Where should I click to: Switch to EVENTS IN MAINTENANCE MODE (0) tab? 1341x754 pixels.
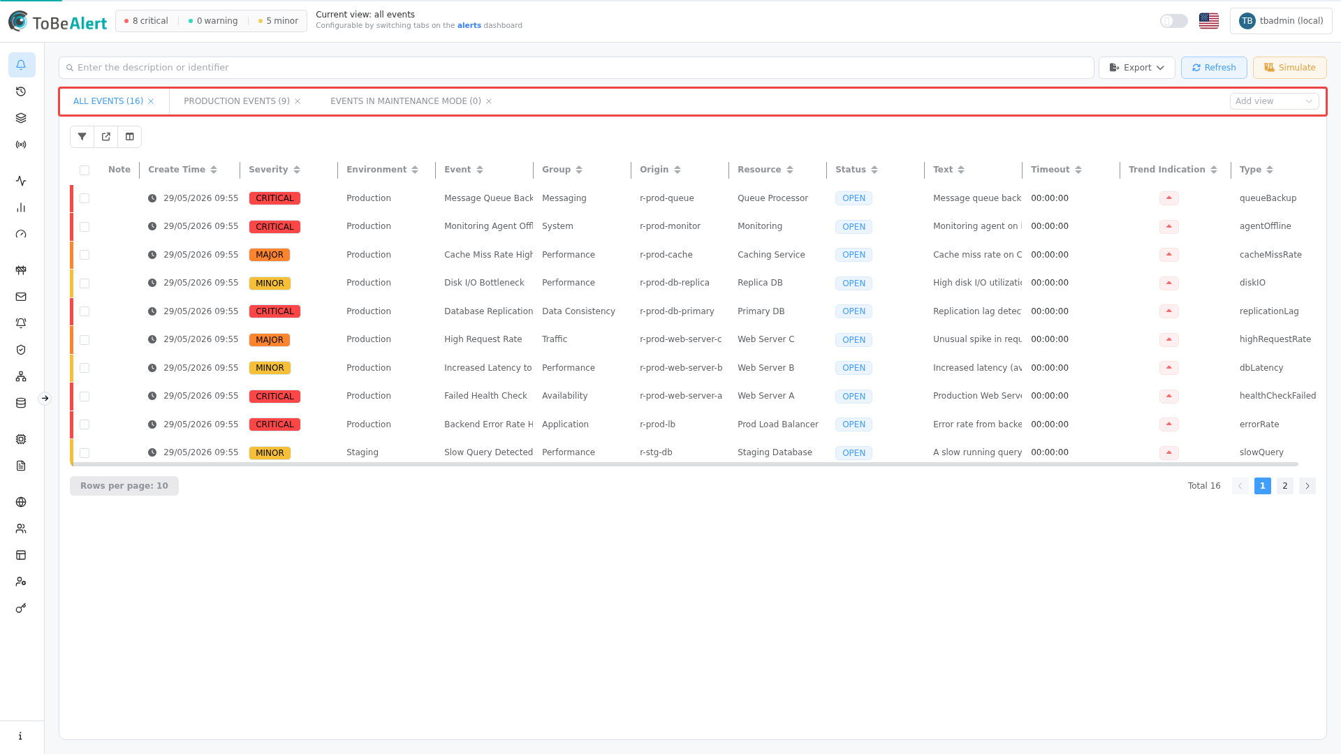point(406,101)
